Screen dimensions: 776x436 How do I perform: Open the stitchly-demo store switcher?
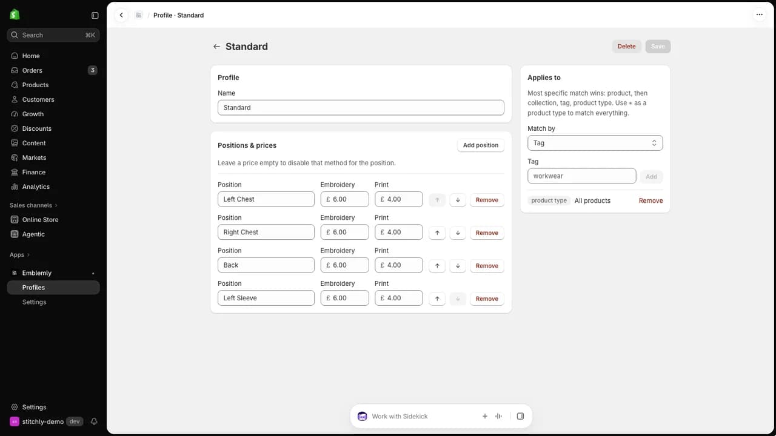click(x=45, y=421)
